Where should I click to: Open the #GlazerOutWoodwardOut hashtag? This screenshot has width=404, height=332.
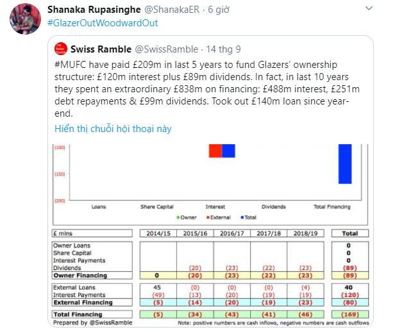(x=103, y=23)
